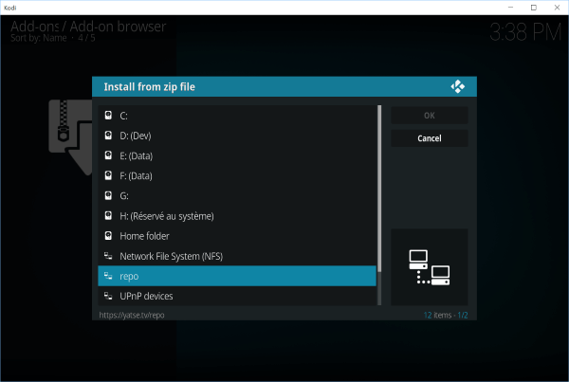Select the F: (Data) drive entry
This screenshot has height=382, width=569.
(237, 175)
